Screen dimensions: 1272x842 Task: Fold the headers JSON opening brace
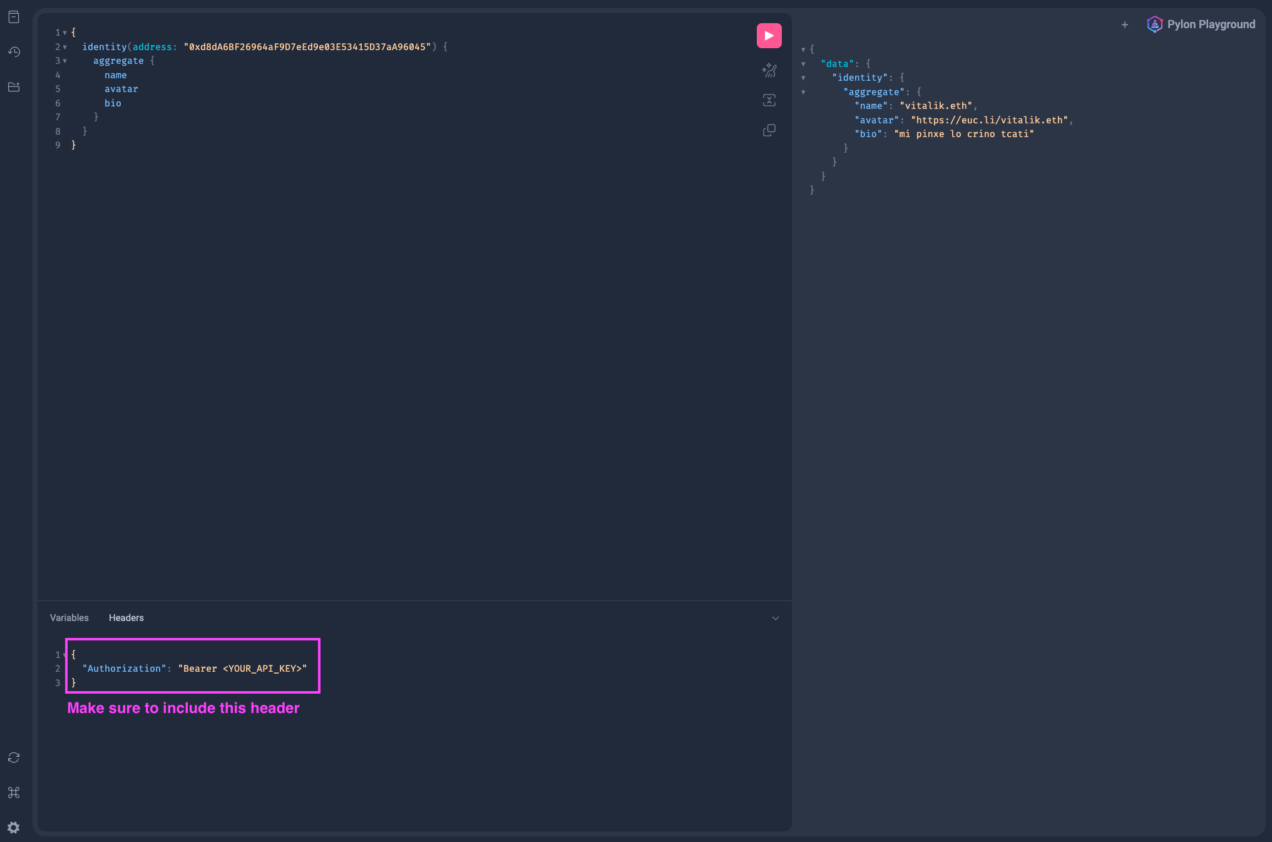(x=64, y=655)
